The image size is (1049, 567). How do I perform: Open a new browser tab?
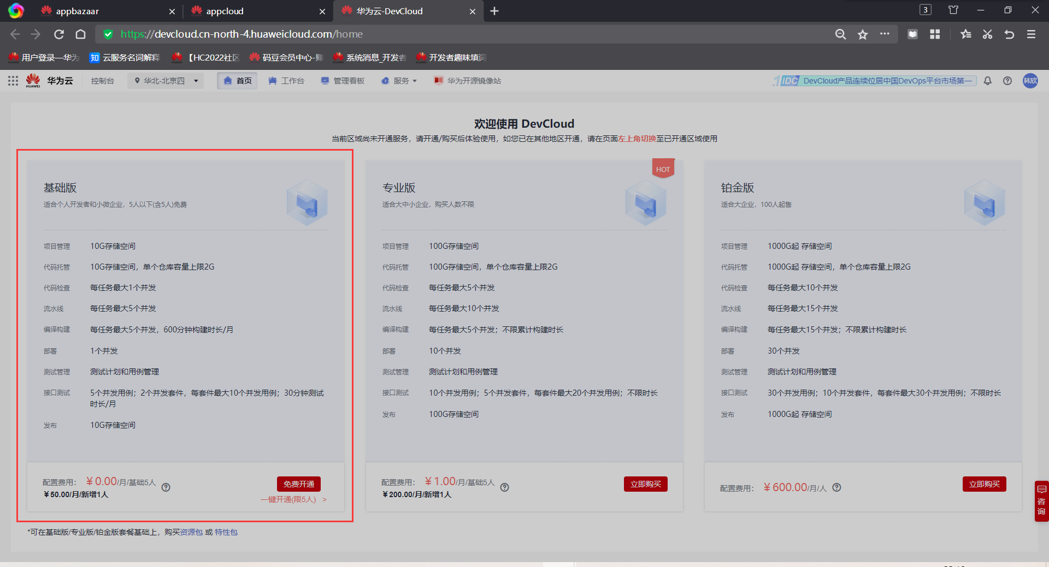494,11
